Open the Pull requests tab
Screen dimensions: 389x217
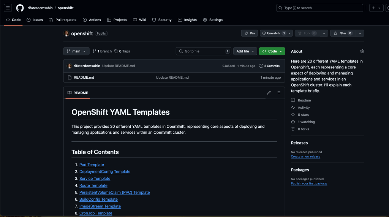point(63,20)
